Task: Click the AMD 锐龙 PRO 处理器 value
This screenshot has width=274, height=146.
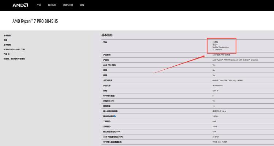Action: tap(221, 55)
